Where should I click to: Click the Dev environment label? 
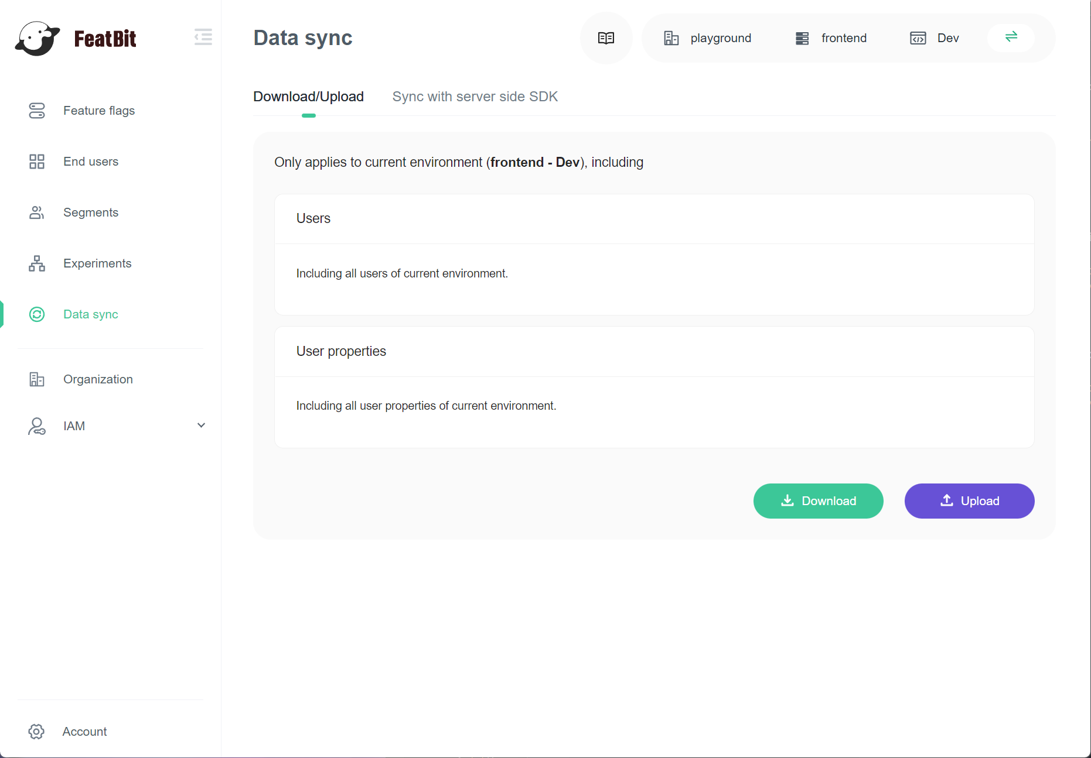947,38
